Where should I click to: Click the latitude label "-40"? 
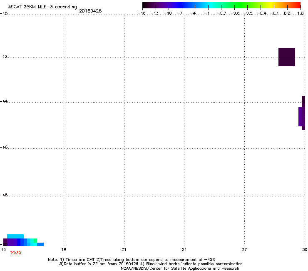pyautogui.click(x=4, y=14)
